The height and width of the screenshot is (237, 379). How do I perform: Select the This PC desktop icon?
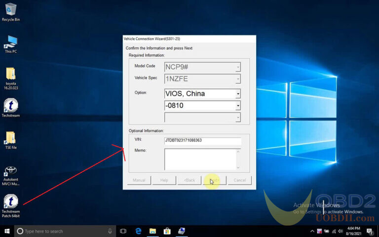(11, 44)
